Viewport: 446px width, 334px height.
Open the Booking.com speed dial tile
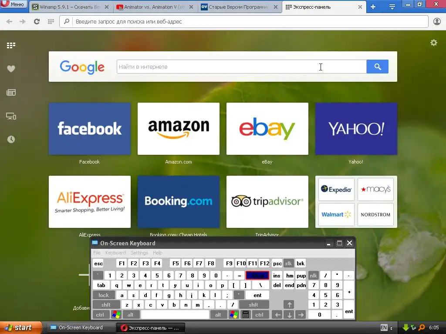coord(179,202)
